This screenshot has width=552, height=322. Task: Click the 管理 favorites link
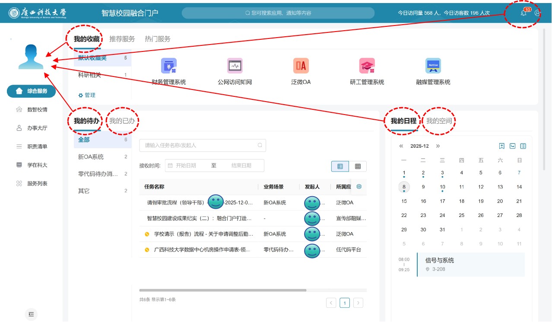coord(87,95)
